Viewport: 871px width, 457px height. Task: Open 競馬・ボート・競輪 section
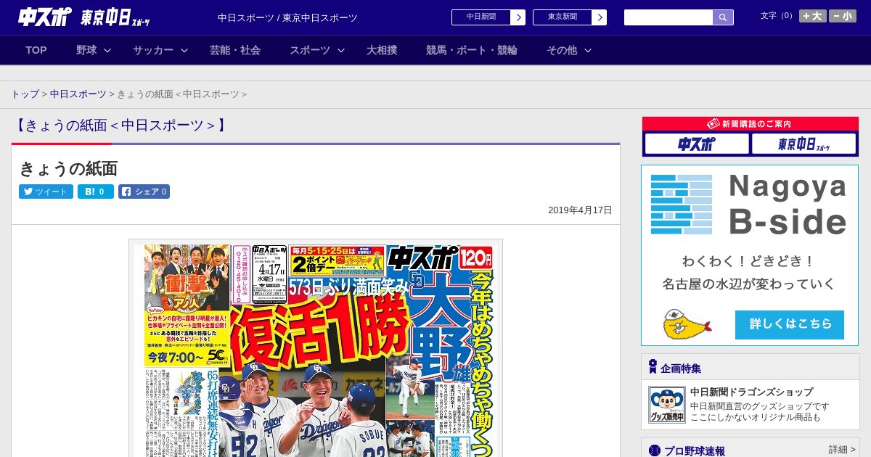[x=472, y=50]
